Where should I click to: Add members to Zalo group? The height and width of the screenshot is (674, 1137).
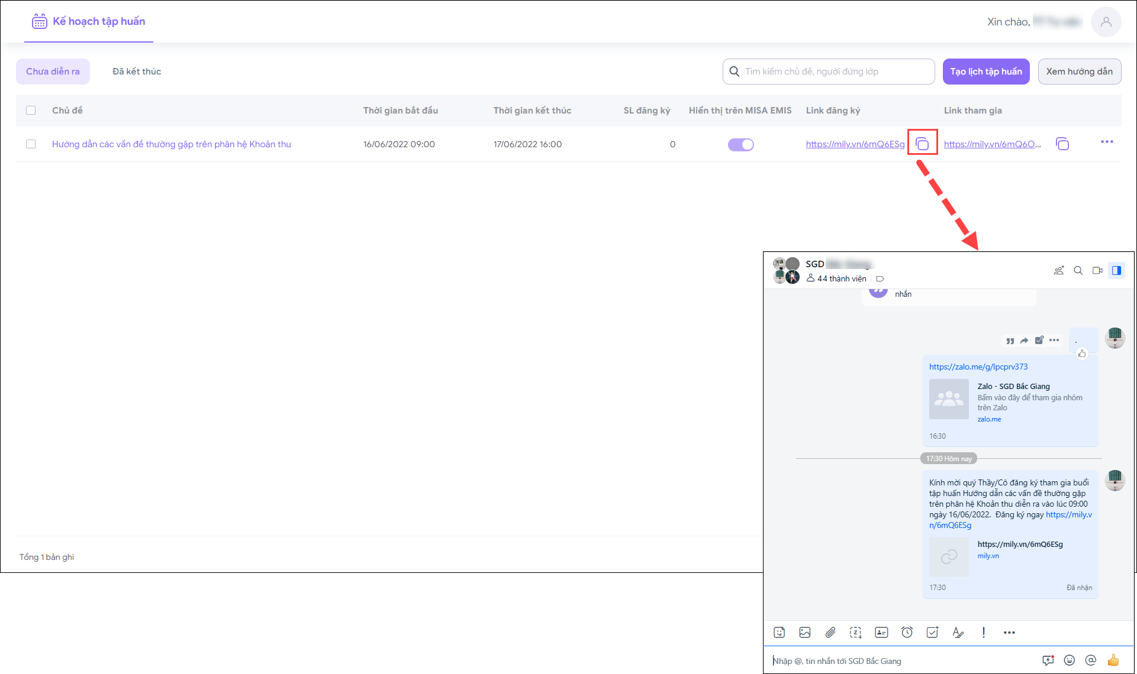tap(1059, 270)
